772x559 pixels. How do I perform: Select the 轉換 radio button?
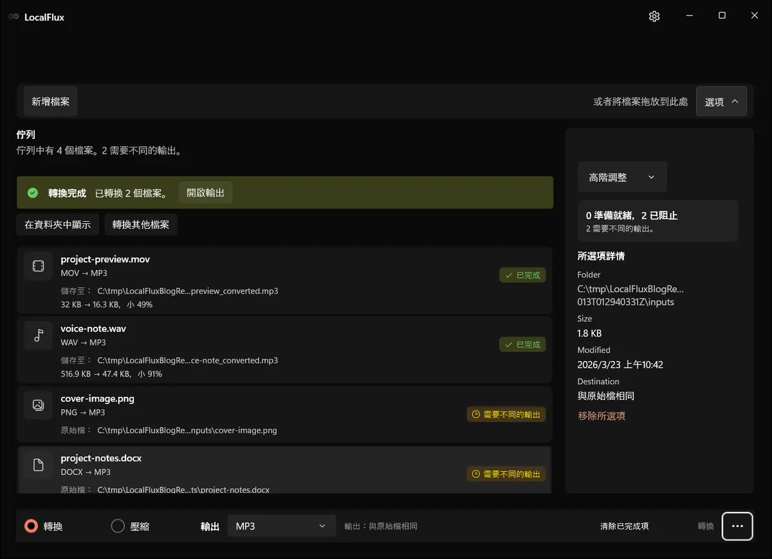[31, 526]
